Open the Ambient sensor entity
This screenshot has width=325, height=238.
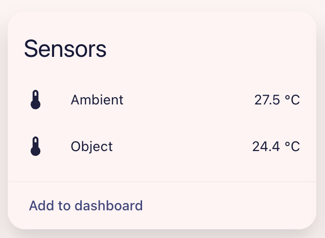click(161, 100)
